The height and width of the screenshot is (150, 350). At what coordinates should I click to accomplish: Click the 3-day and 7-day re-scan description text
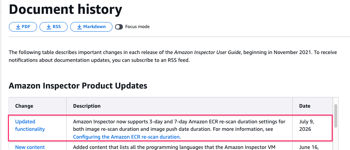click(x=179, y=125)
